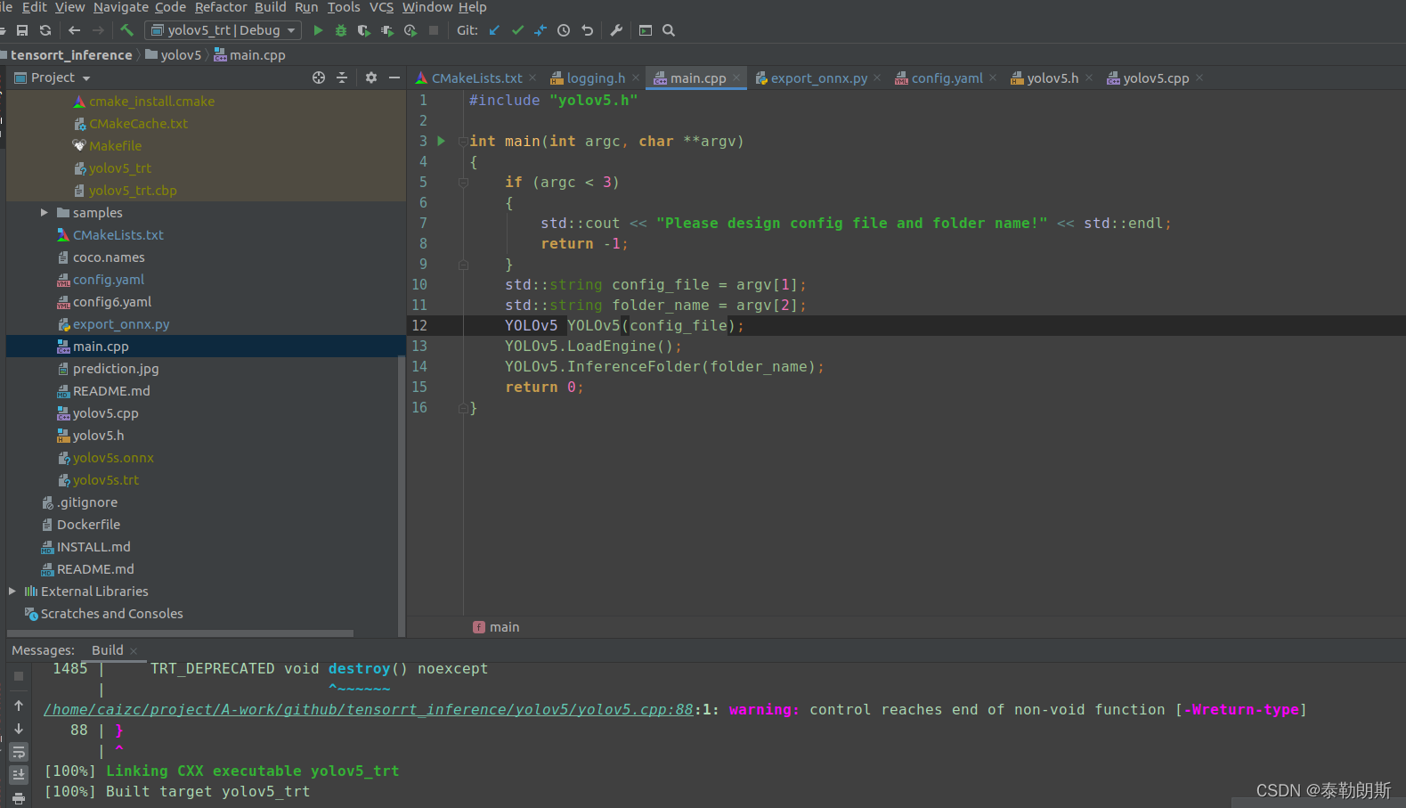
Task: Collapse the main function fold marker on line 3
Action: pos(463,141)
